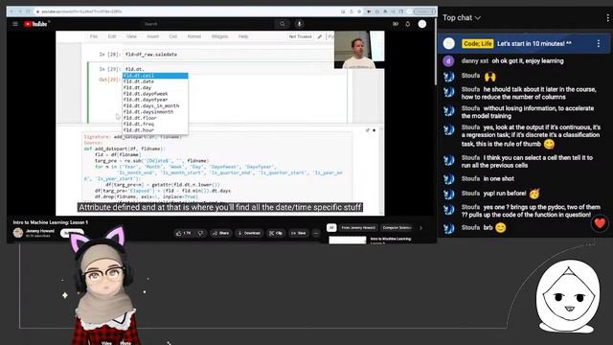
Task: Click the Share button under the video
Action: coord(220,233)
